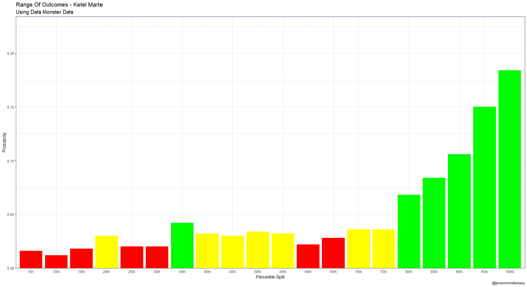Click the '45th' x-axis tick label

(x=233, y=272)
